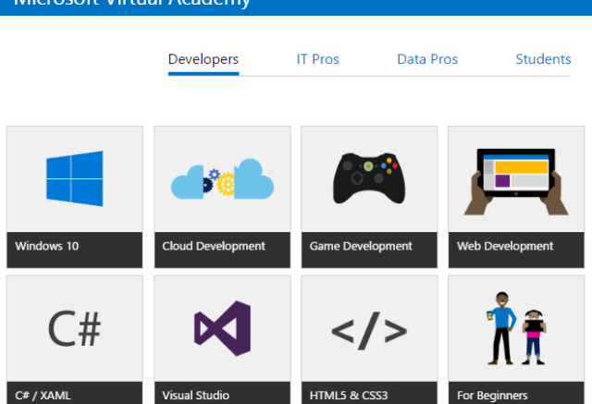Open the HTML5 & CSS3 label
This screenshot has width=592, height=404.
coord(349,396)
